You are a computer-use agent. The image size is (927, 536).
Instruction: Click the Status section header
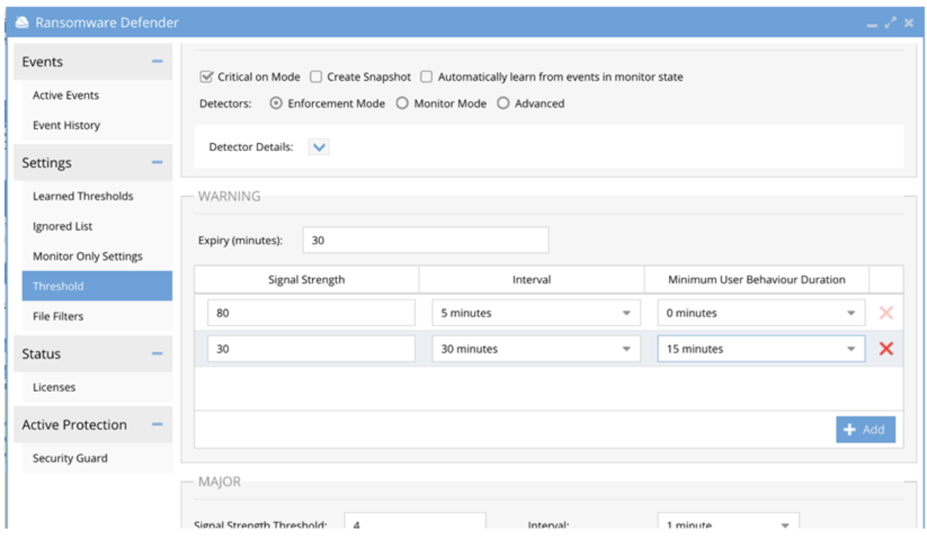pyautogui.click(x=93, y=354)
